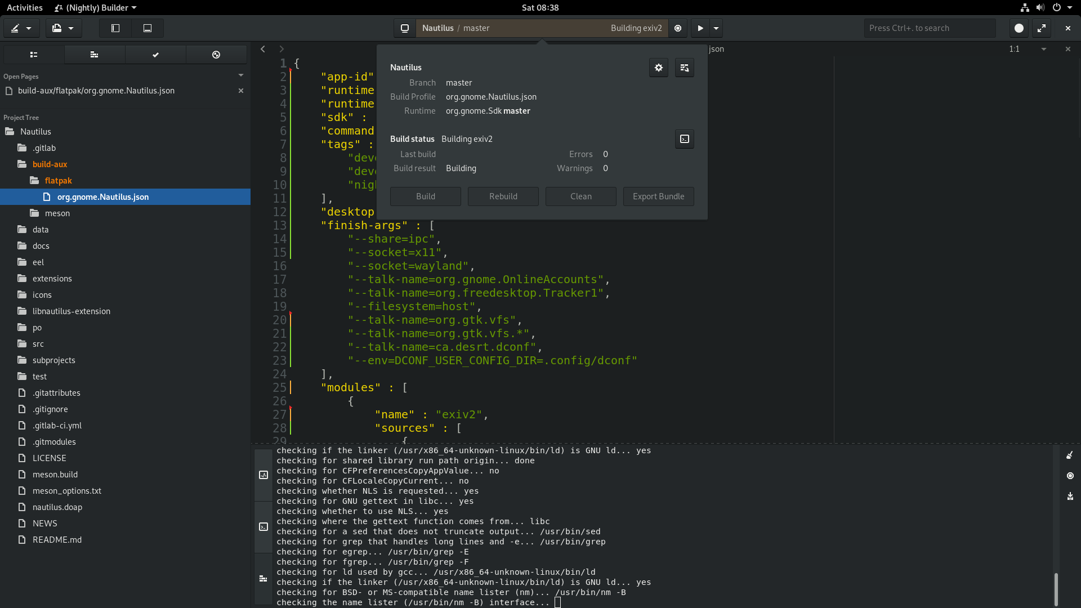The image size is (1081, 608).
Task: Open the (Nightly) Builder app menu
Action: tap(96, 8)
